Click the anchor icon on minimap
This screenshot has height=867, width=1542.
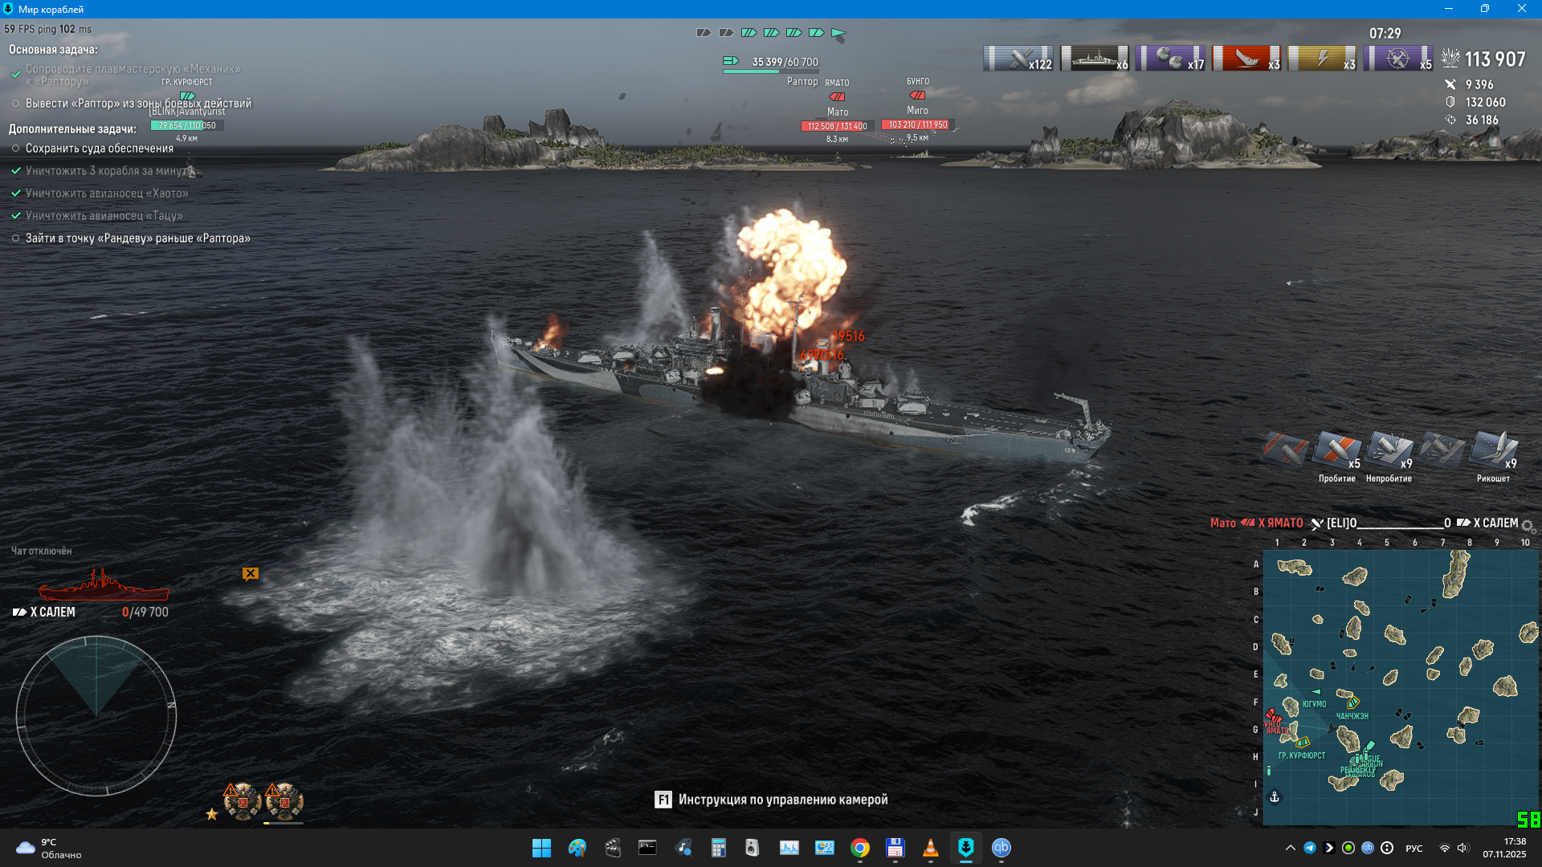1275,797
